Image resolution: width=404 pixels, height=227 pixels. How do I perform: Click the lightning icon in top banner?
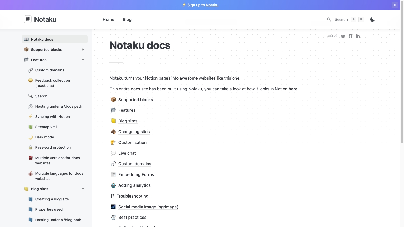184,5
